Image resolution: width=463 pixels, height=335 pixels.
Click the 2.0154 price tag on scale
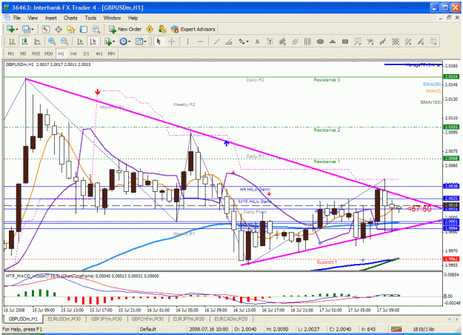click(451, 77)
